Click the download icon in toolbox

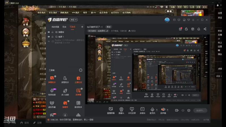click(x=65, y=115)
